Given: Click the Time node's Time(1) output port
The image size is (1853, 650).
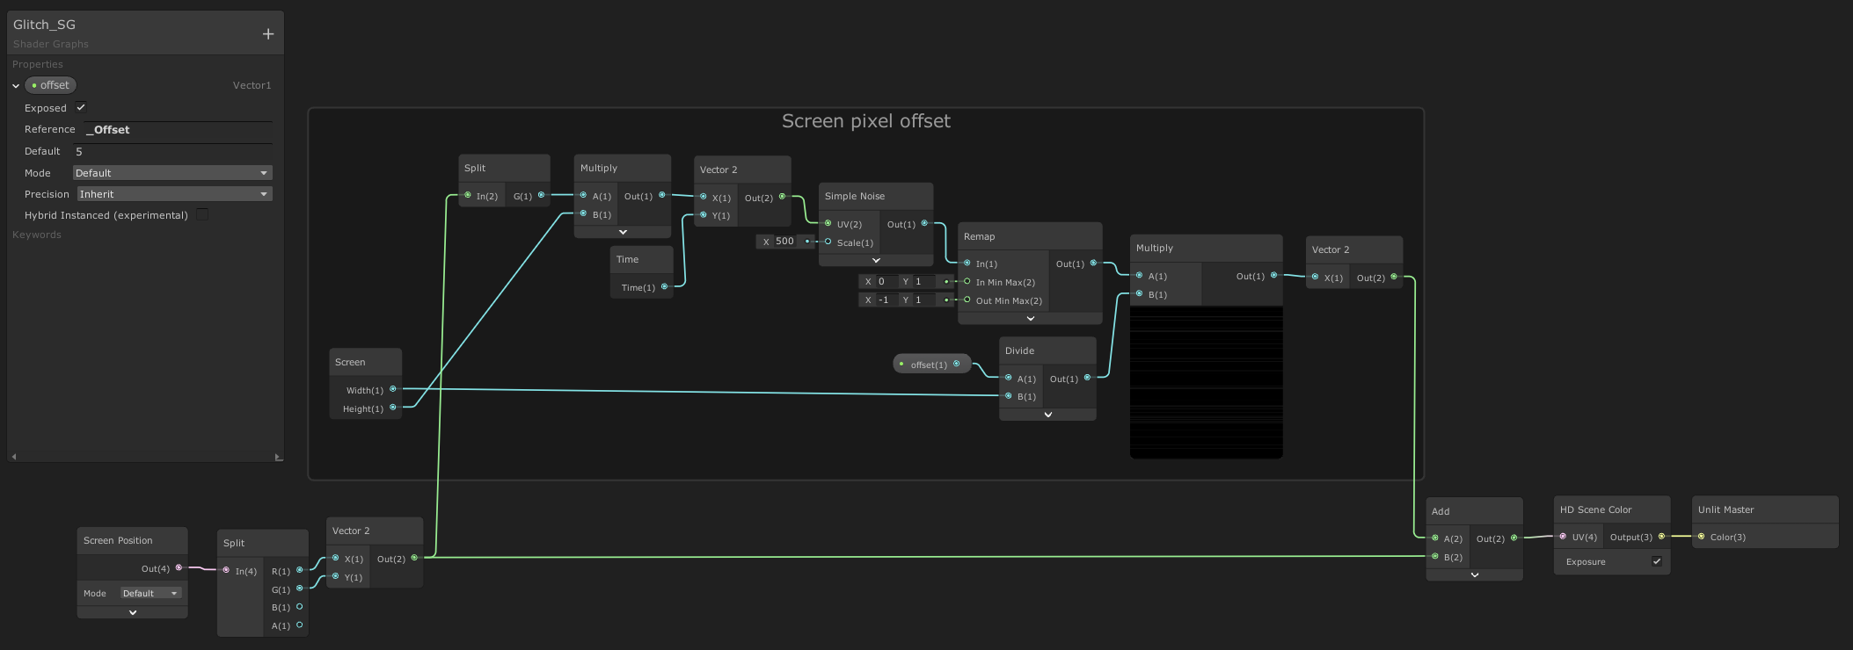Looking at the screenshot, I should tap(664, 287).
